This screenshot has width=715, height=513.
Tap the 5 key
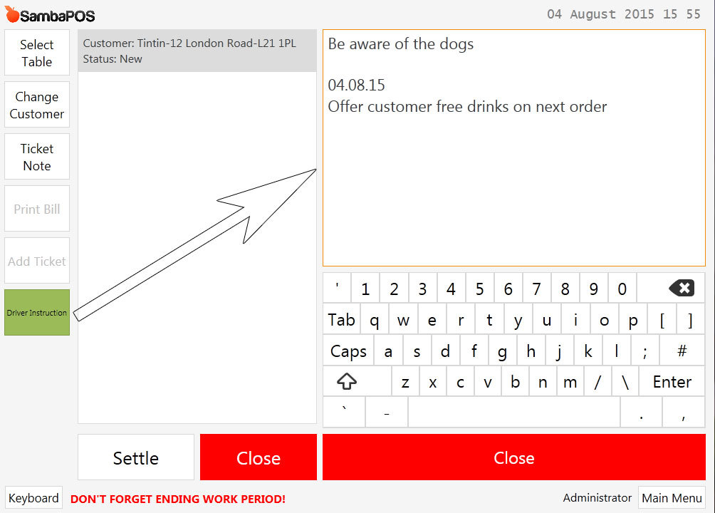click(479, 288)
